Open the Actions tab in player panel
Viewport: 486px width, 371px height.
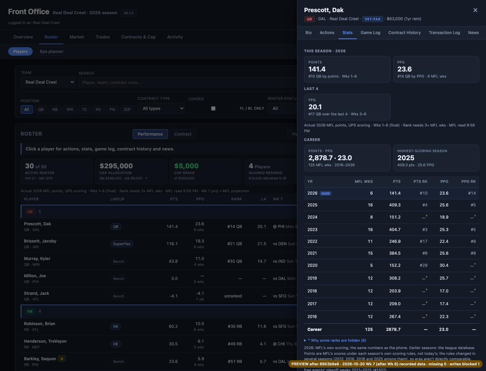click(x=327, y=33)
